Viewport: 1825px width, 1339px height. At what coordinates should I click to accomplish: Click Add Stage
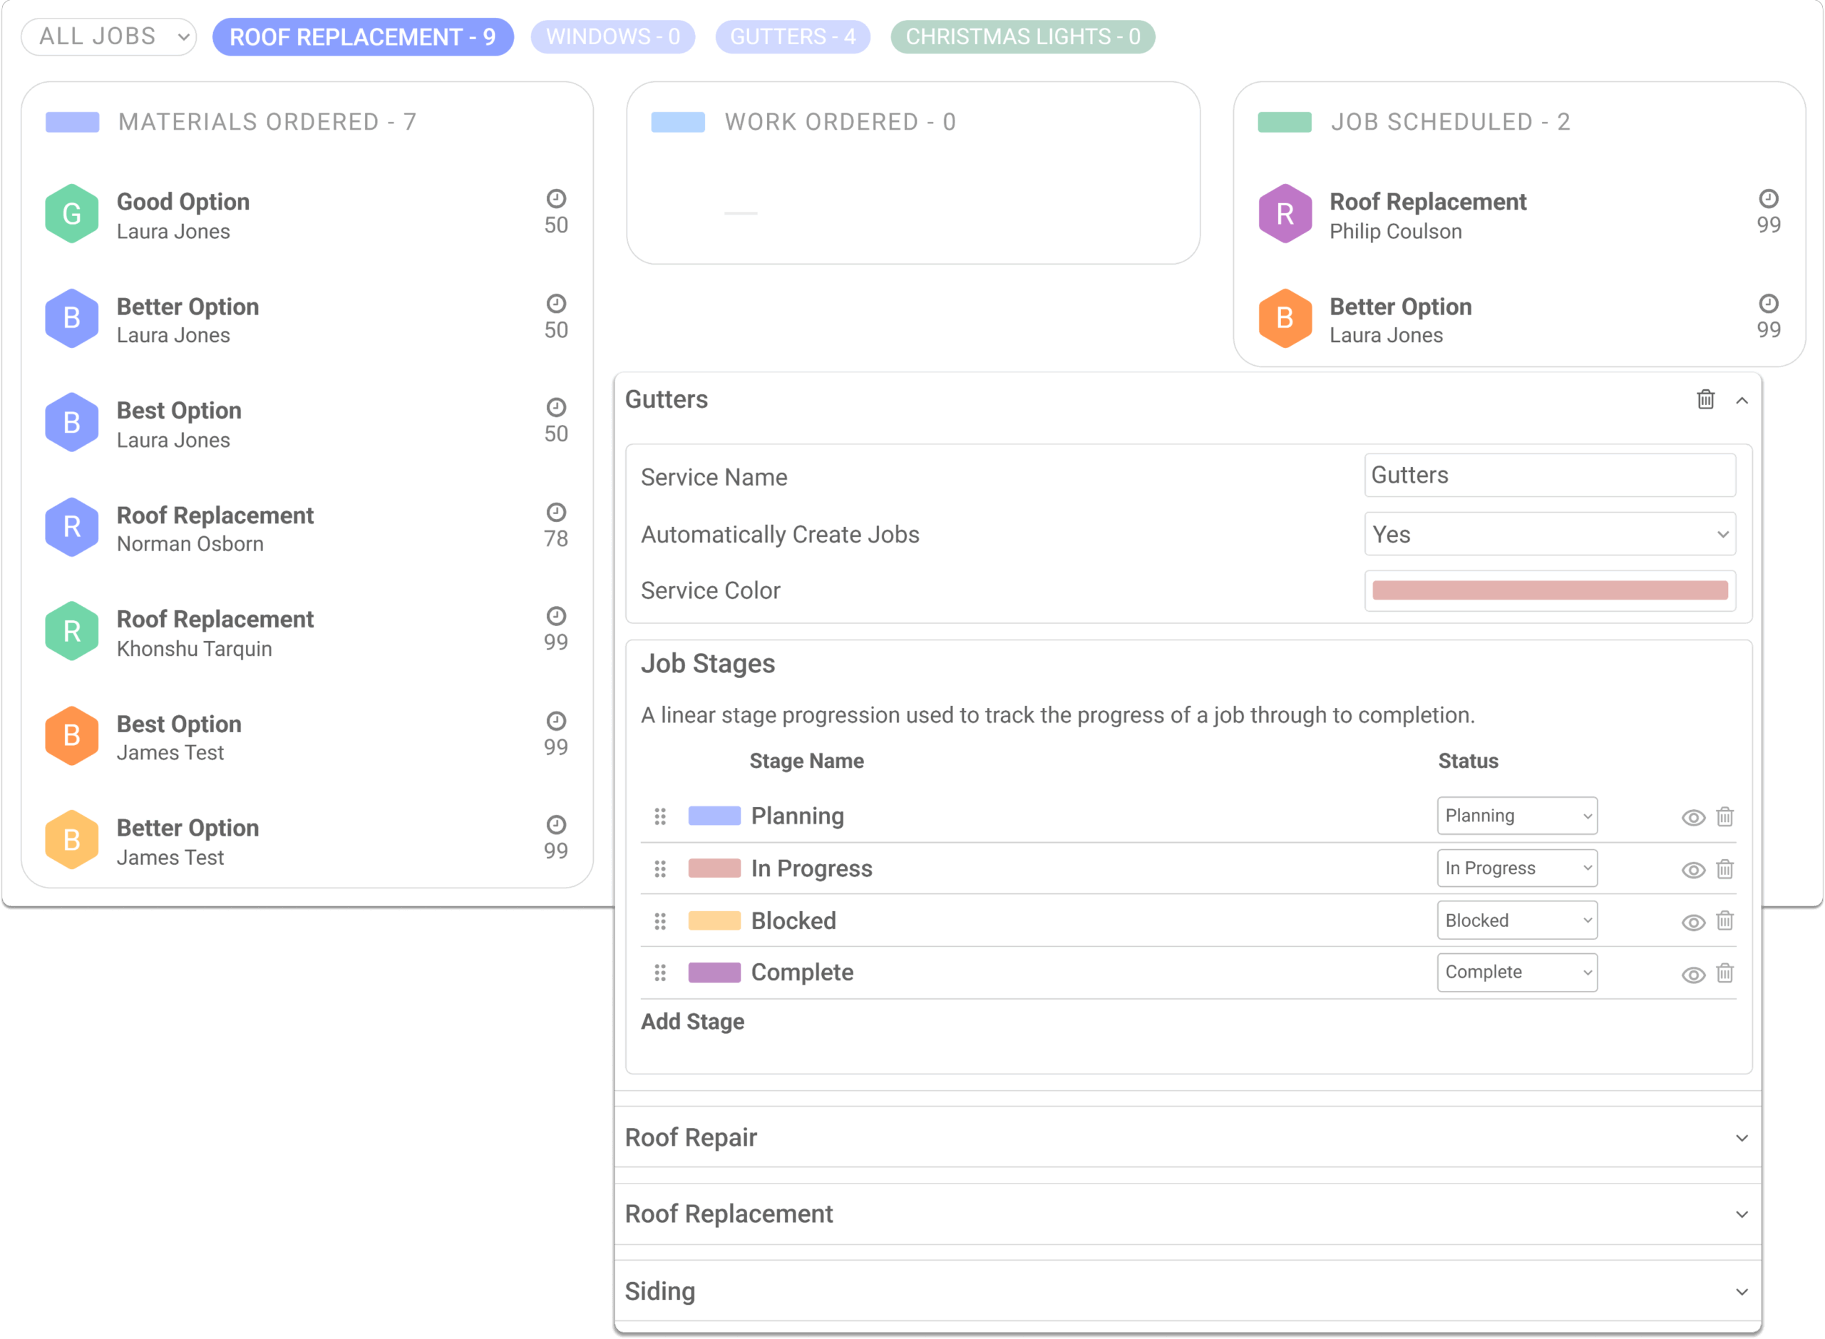click(x=693, y=1022)
